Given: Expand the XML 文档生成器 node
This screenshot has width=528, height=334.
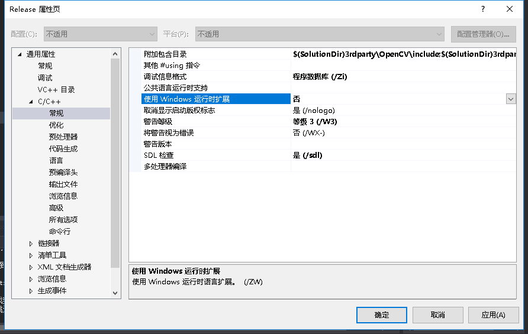Looking at the screenshot, I should pyautogui.click(x=31, y=267).
